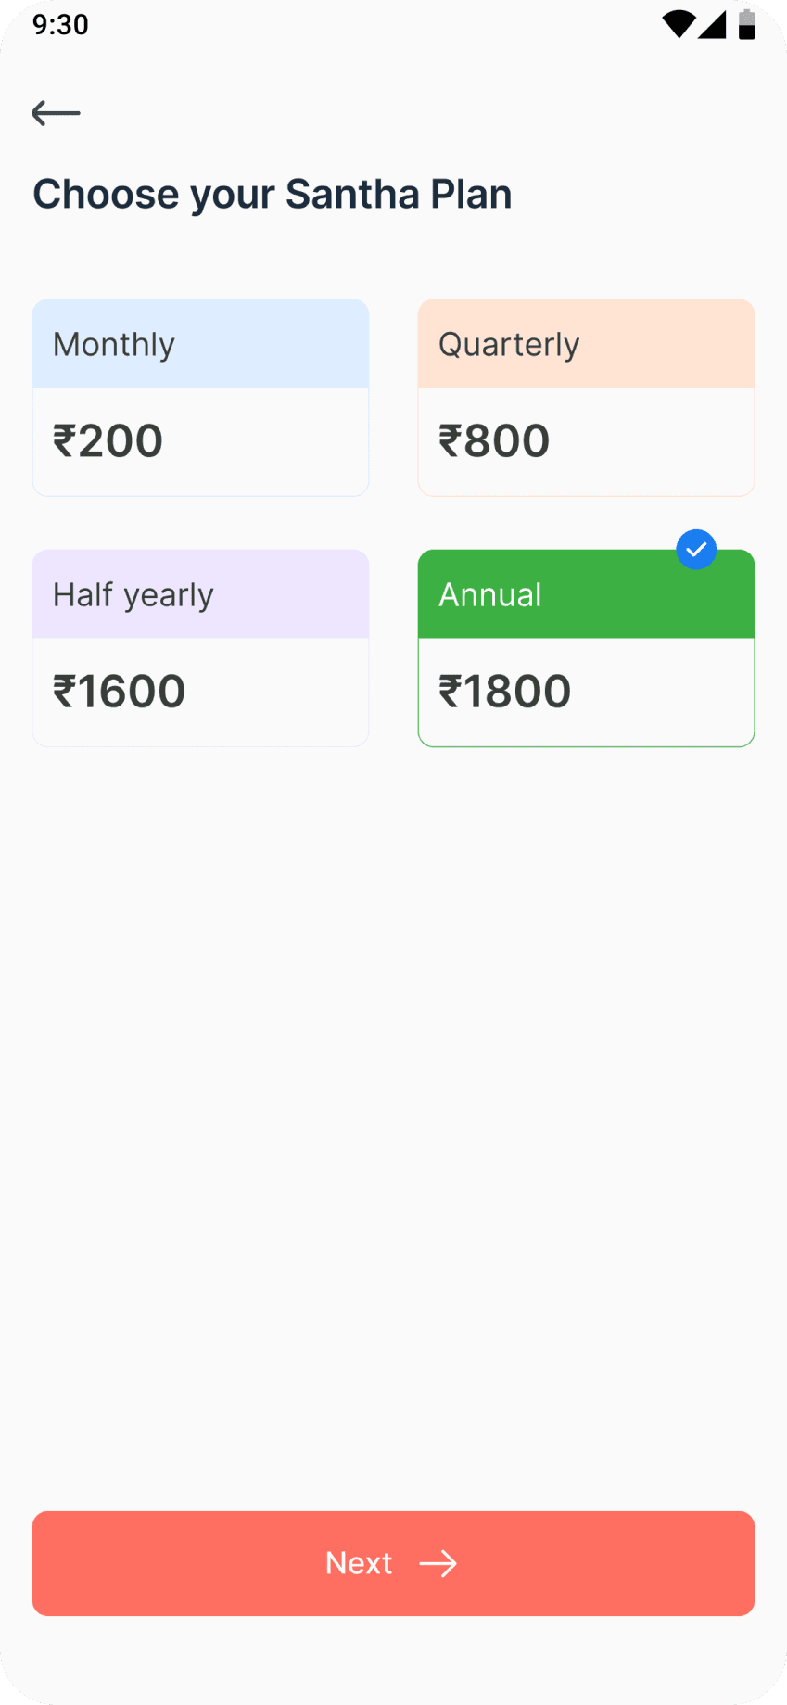Image resolution: width=787 pixels, height=1705 pixels.
Task: Select the Half yearly plan header
Action: click(200, 594)
